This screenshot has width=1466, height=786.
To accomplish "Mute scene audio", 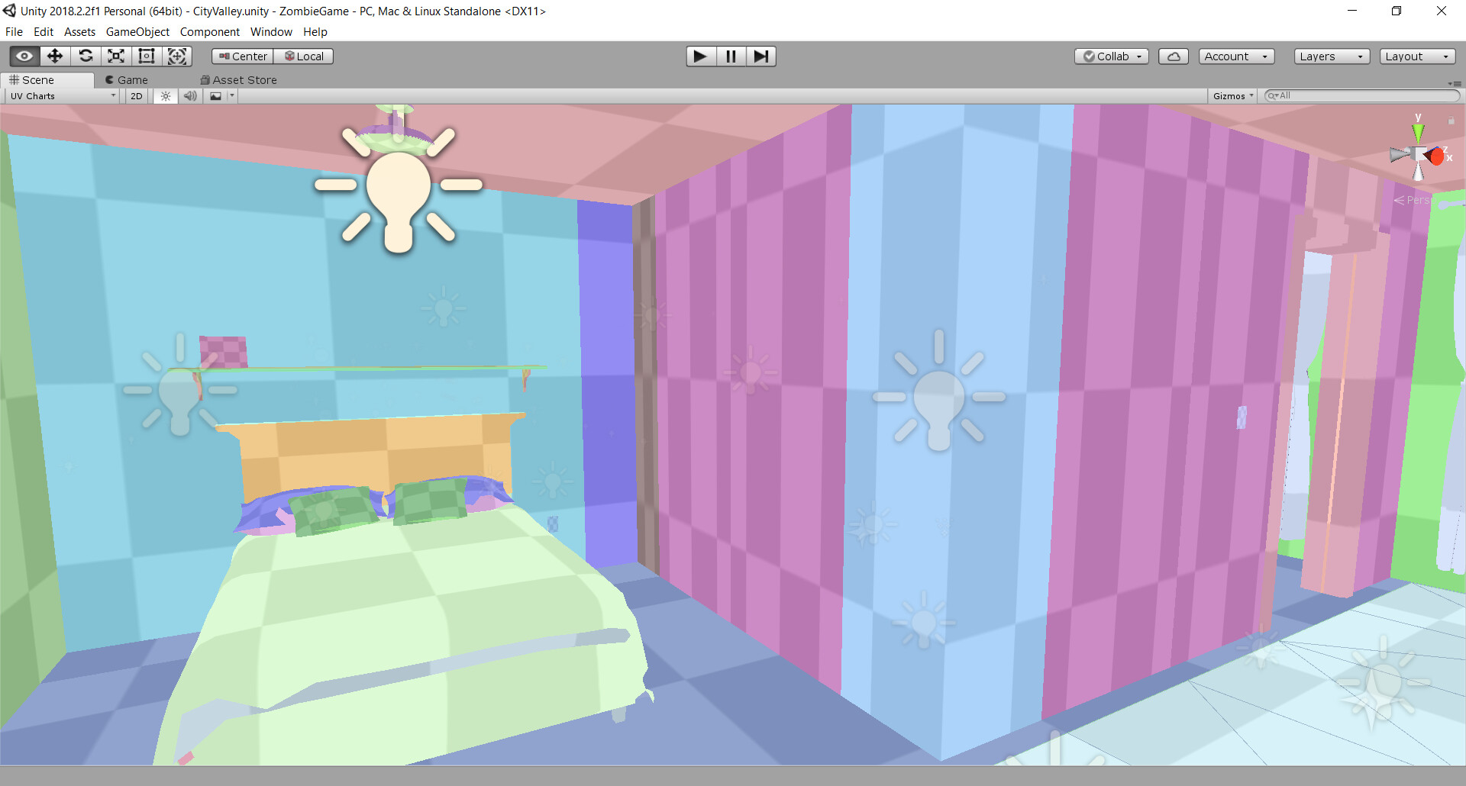I will click(190, 95).
